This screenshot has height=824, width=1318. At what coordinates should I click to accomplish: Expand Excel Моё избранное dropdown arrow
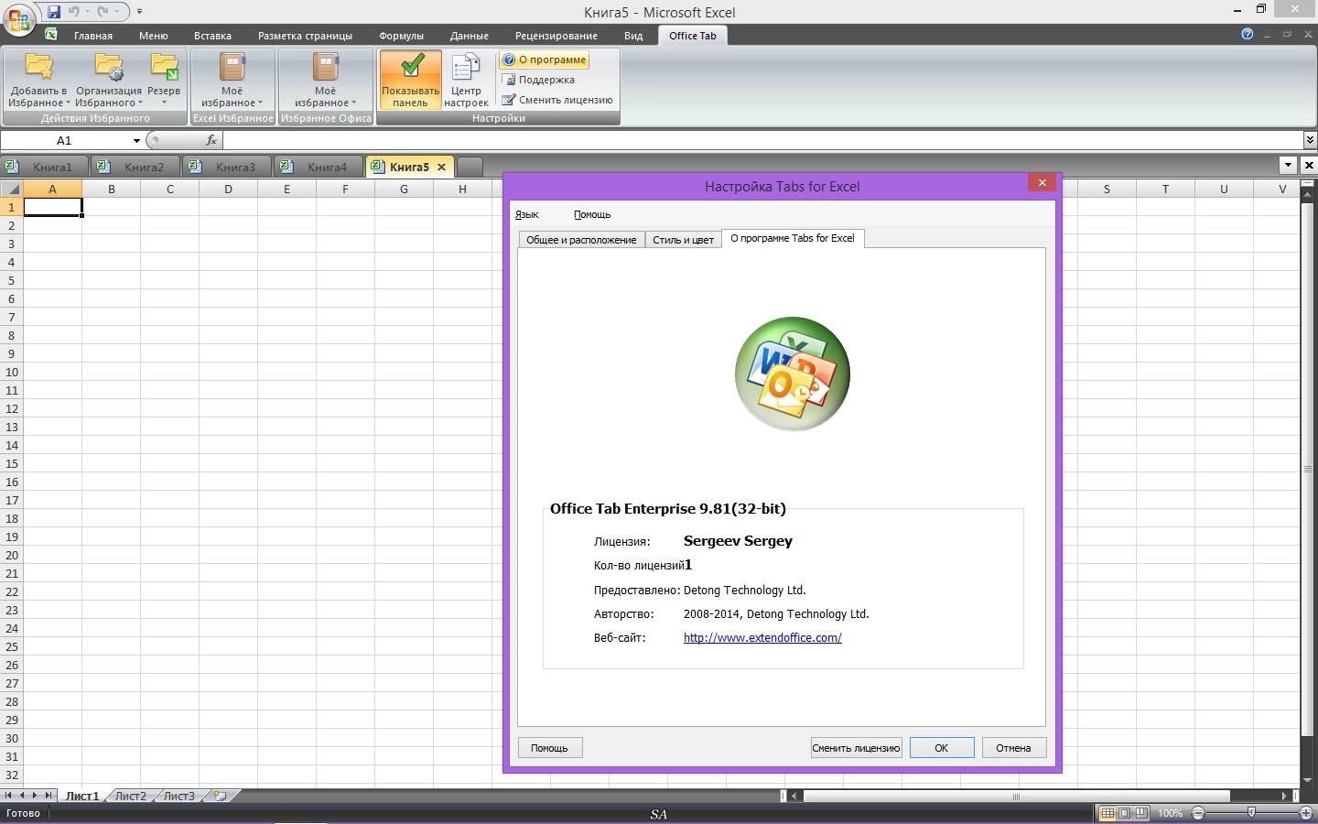tap(260, 103)
